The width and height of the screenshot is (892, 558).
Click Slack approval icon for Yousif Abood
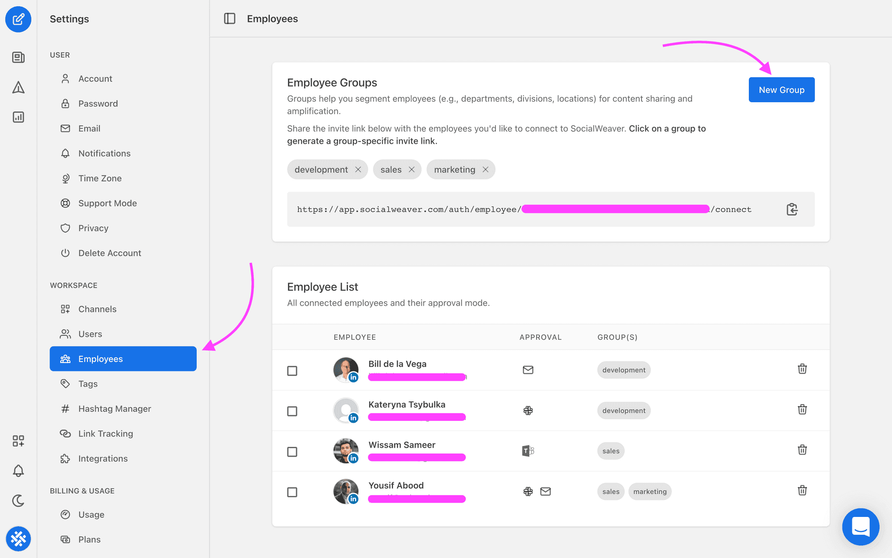click(x=528, y=491)
